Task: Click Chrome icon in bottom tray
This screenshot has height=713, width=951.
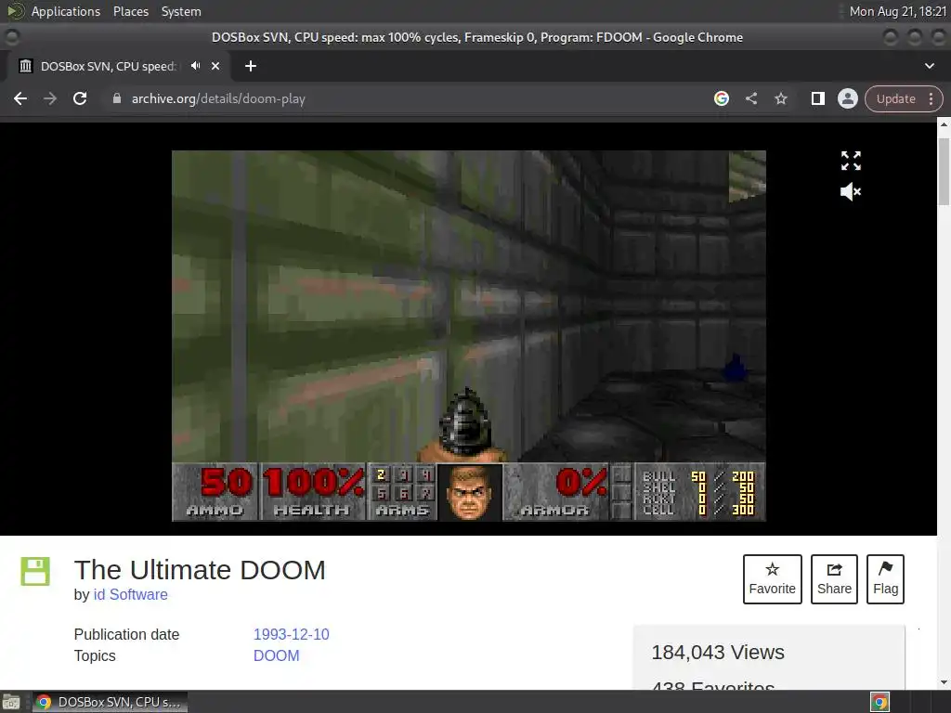Action: pos(879,702)
